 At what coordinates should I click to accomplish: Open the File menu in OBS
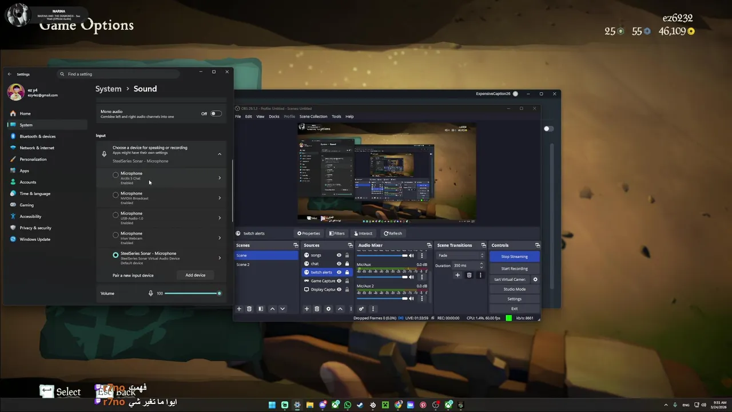[x=238, y=117]
